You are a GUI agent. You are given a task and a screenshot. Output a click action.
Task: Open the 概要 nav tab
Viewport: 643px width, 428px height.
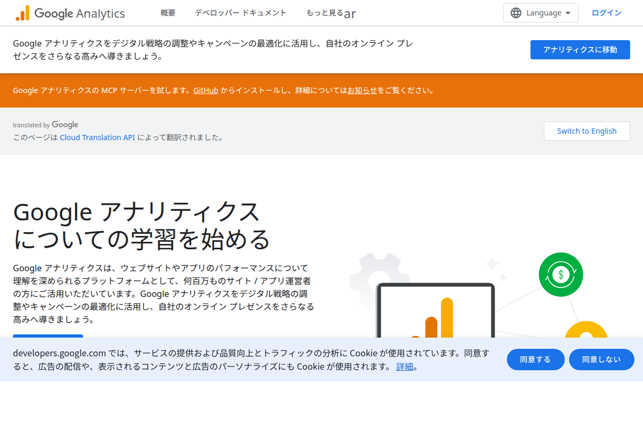click(x=168, y=13)
